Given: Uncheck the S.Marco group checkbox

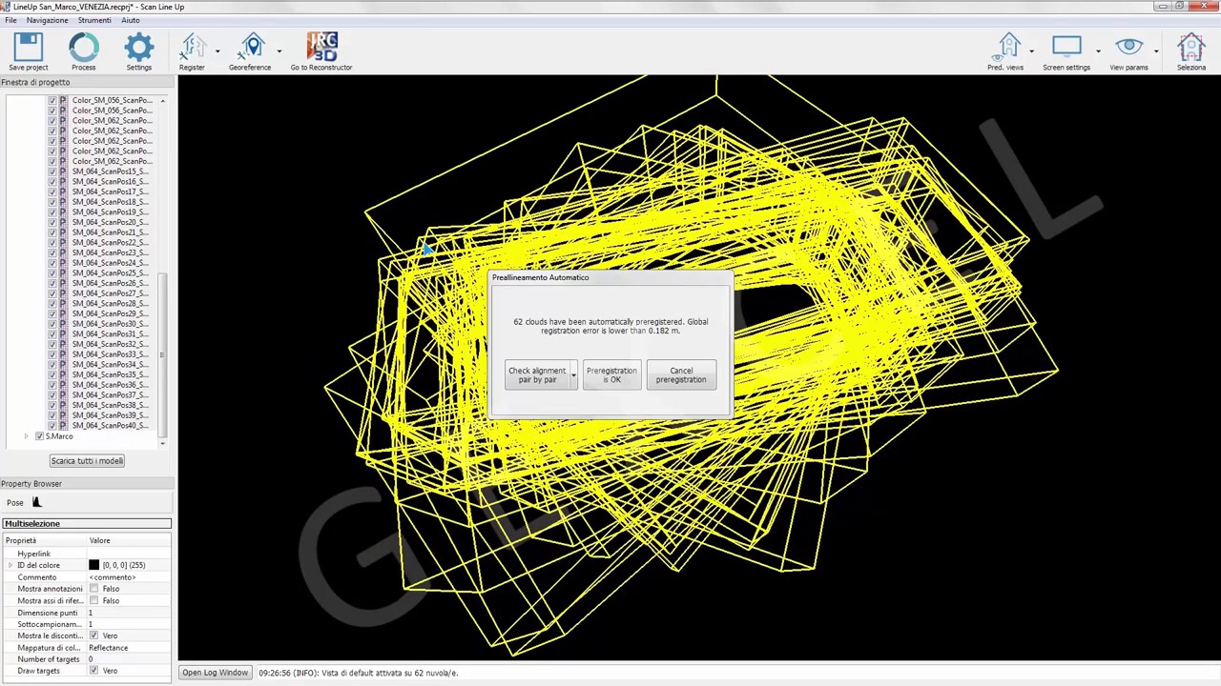Looking at the screenshot, I should pos(39,435).
